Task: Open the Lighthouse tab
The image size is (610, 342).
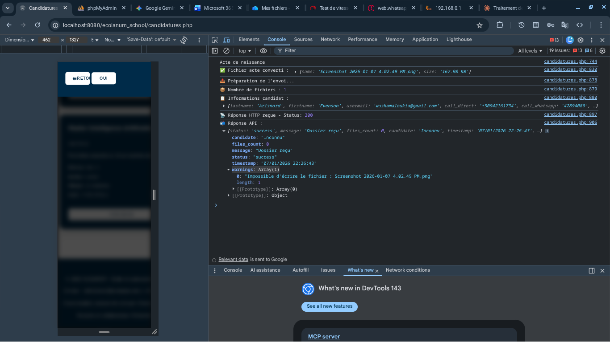Action: (x=459, y=40)
